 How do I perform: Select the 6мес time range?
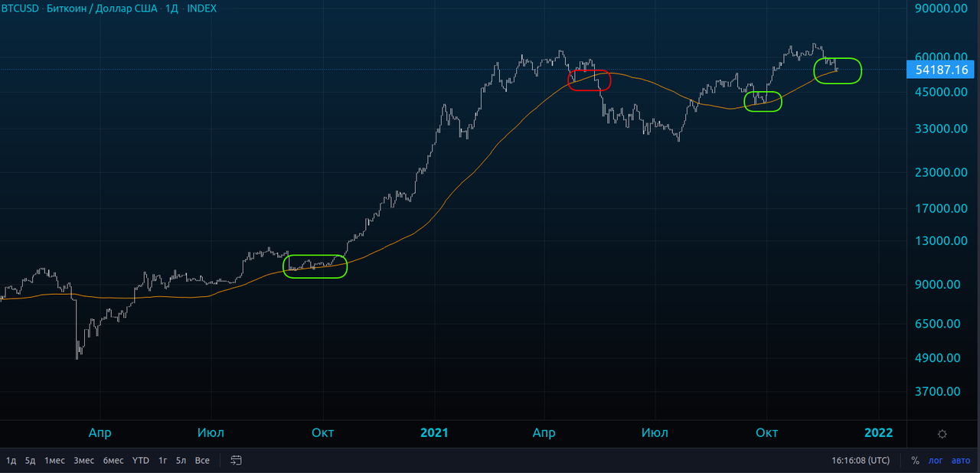coord(113,461)
